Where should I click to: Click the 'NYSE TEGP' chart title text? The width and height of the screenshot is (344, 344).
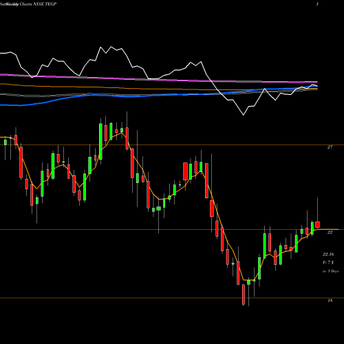click(x=45, y=4)
